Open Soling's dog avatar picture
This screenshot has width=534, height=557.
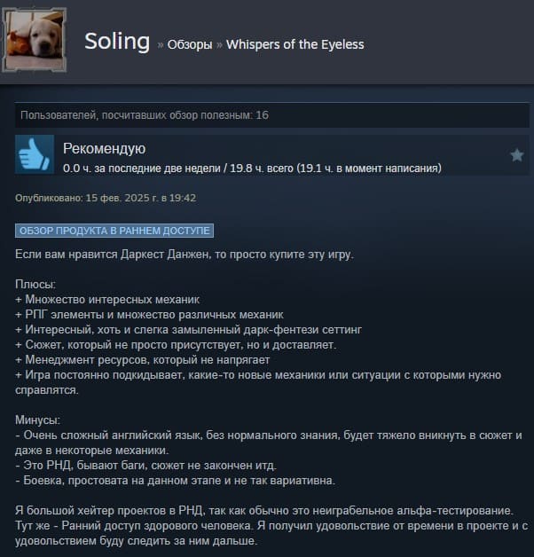(x=35, y=40)
